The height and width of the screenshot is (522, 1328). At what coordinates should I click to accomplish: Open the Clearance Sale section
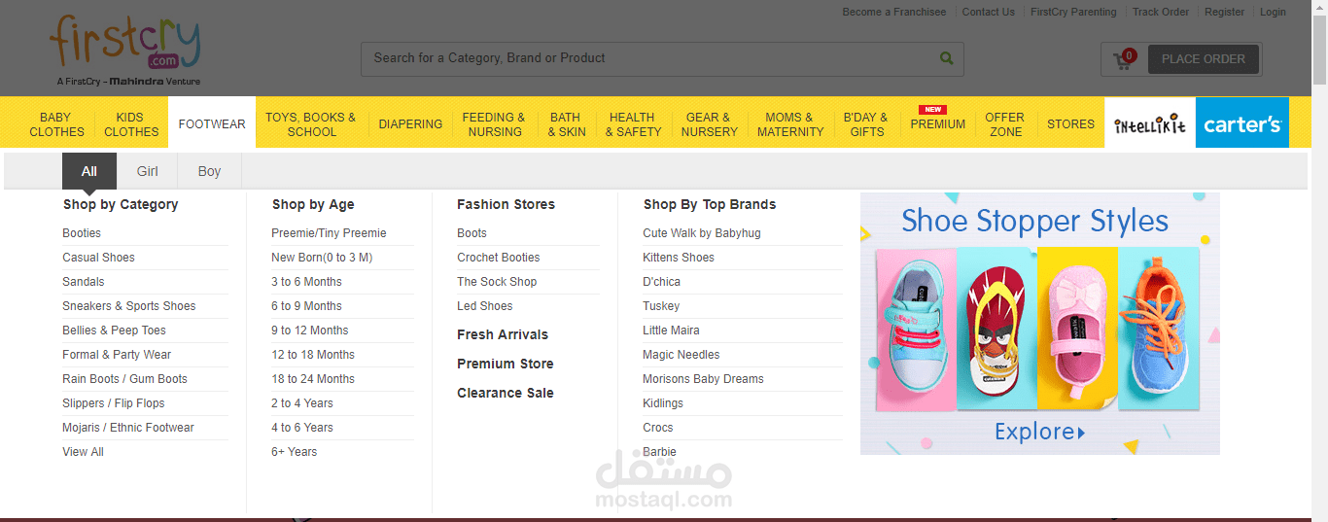(506, 393)
